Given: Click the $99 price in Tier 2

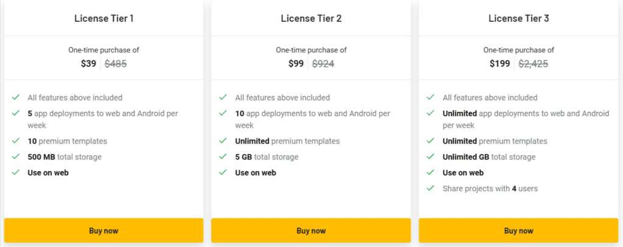Looking at the screenshot, I should click(296, 63).
